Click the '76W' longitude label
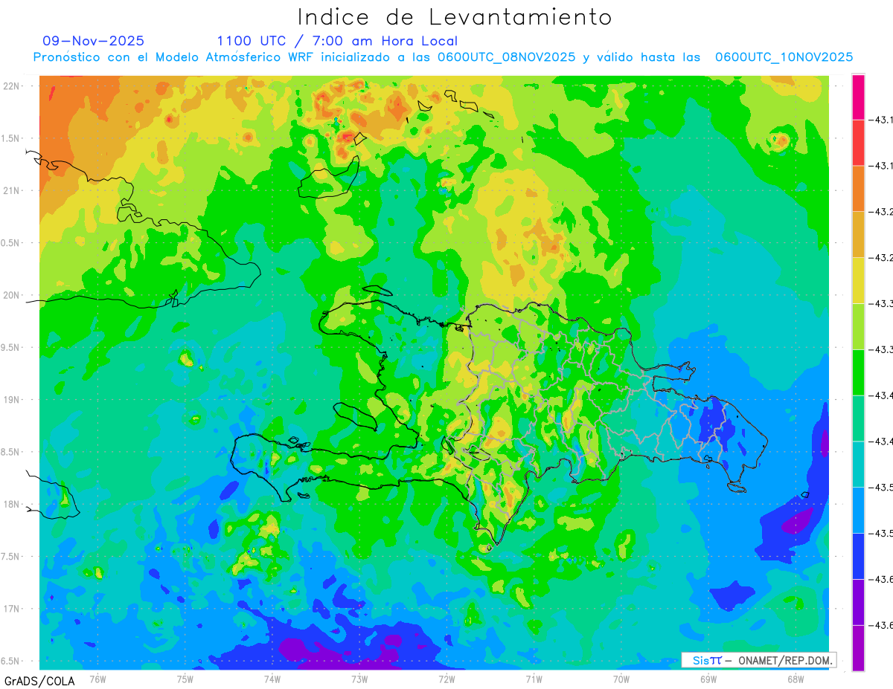The height and width of the screenshot is (689, 893). [97, 678]
